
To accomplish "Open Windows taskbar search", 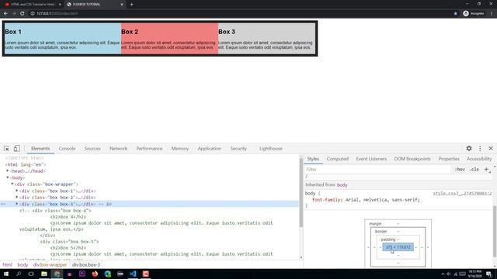I will pyautogui.click(x=19, y=274).
